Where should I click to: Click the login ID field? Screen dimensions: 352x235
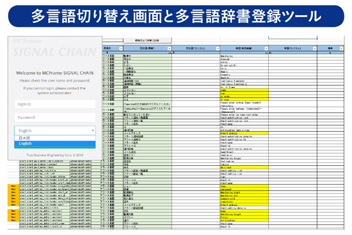pyautogui.click(x=54, y=104)
